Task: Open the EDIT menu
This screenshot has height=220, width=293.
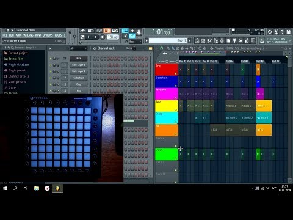Action: 12,35
